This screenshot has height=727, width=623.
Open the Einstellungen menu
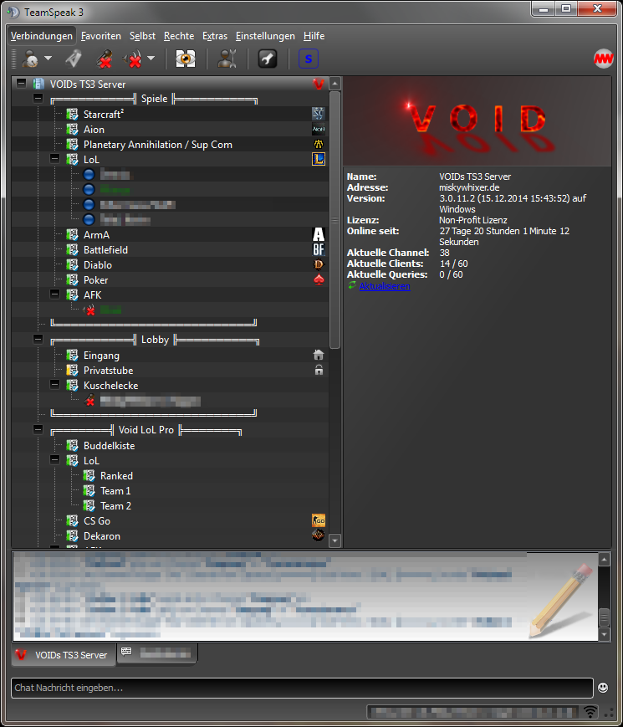[265, 36]
